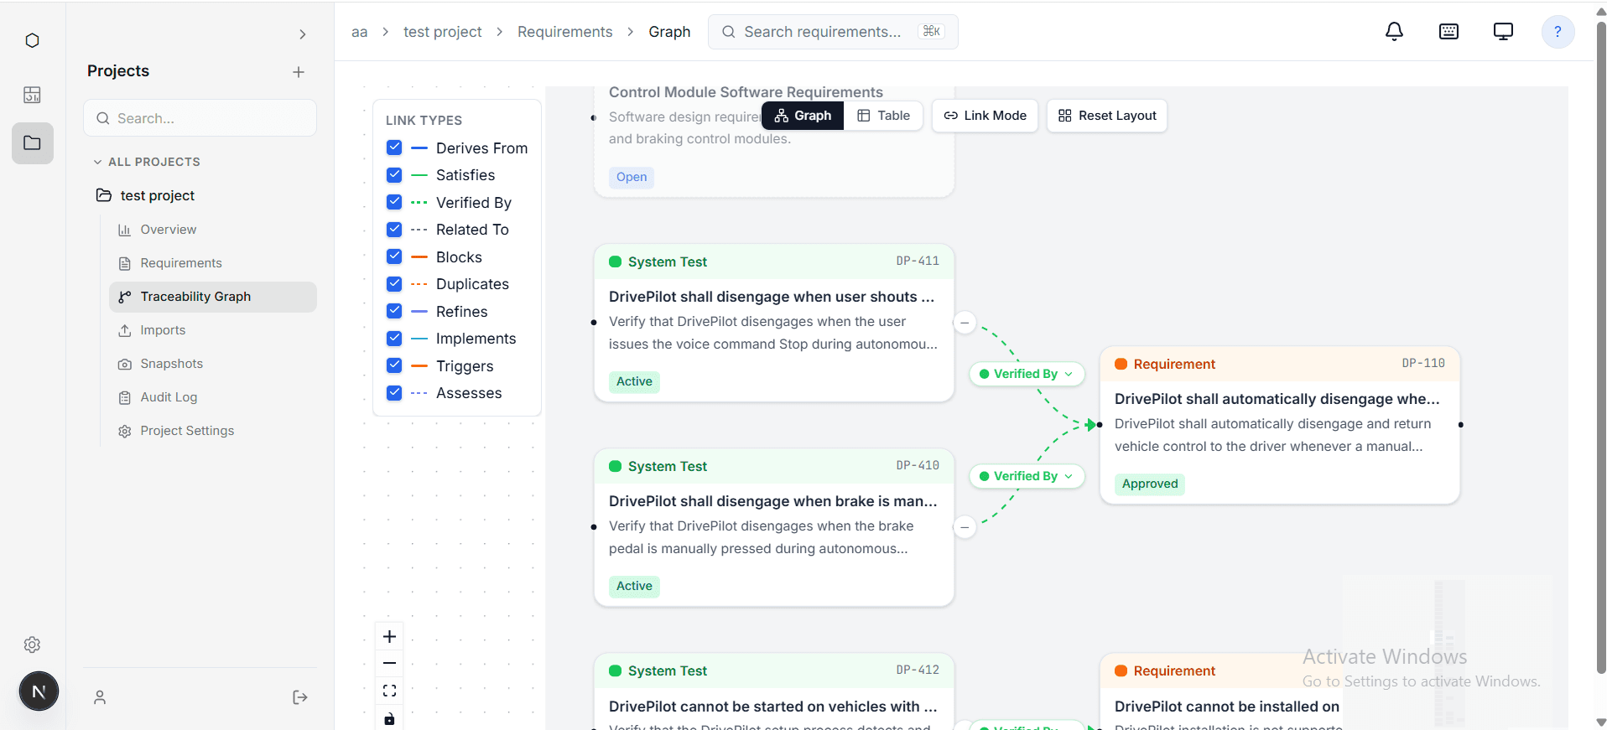Uncheck Refines link type
1607x730 pixels.
tap(394, 311)
